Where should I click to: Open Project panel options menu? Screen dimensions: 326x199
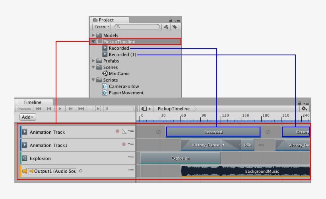(x=177, y=21)
